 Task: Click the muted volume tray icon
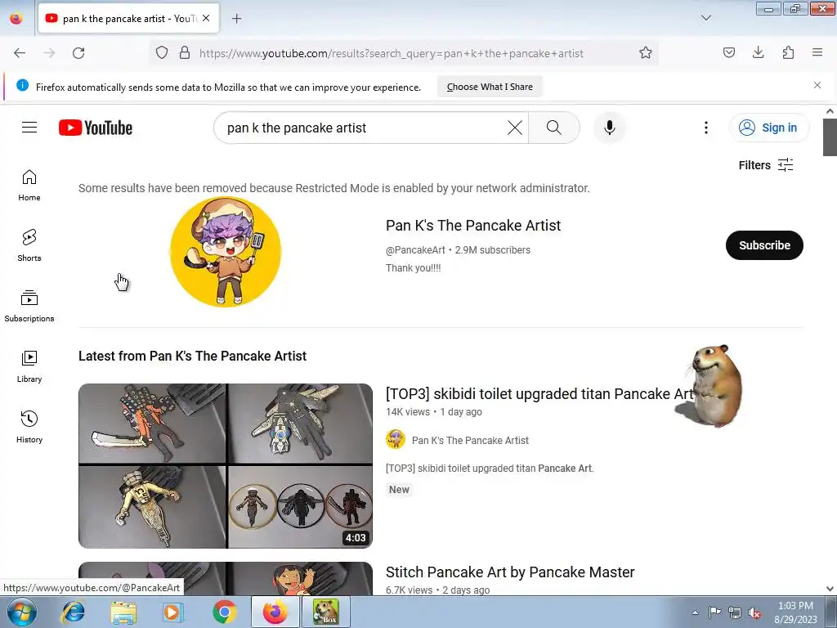point(754,612)
